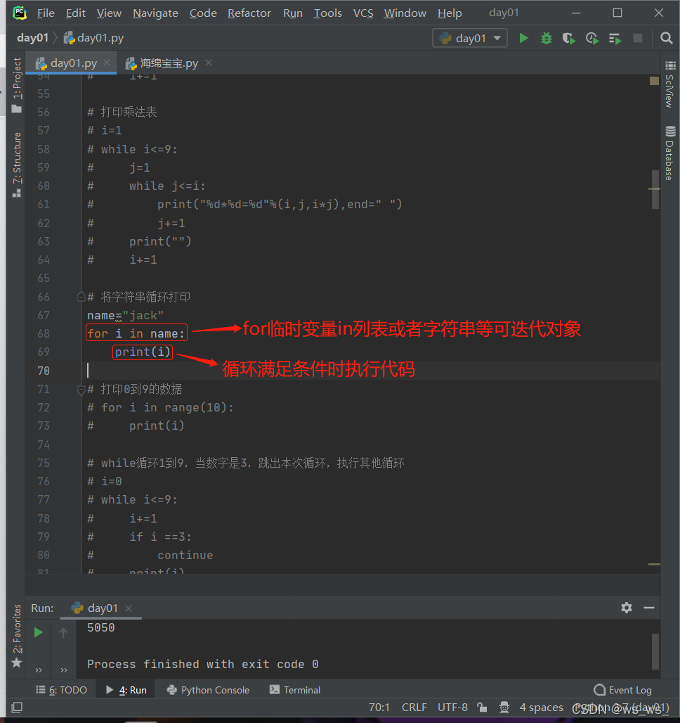Click the inspector hector icon in status bar

coord(504,707)
